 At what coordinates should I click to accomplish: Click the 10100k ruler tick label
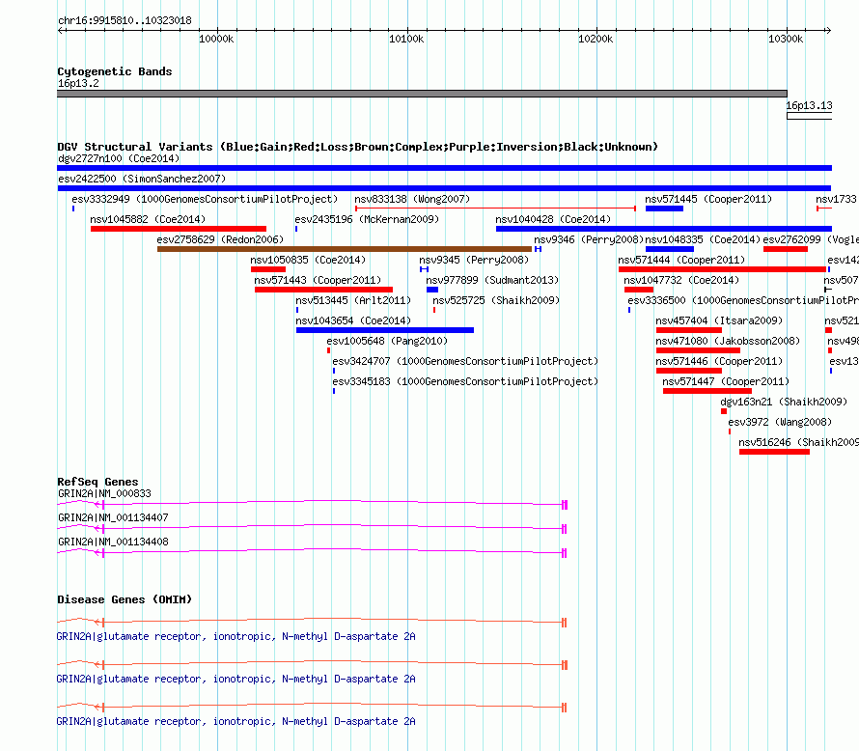[x=406, y=39]
